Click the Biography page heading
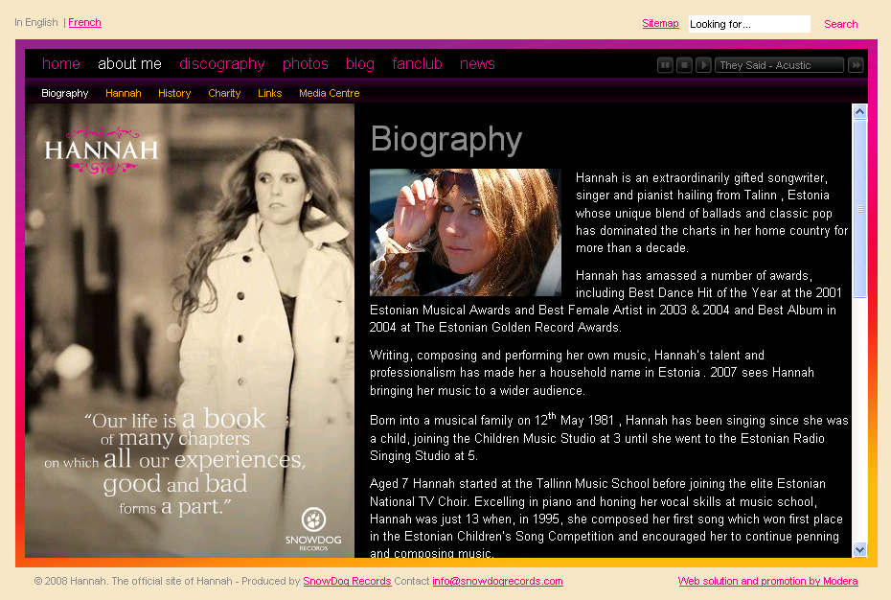Image resolution: width=891 pixels, height=600 pixels. 446,140
